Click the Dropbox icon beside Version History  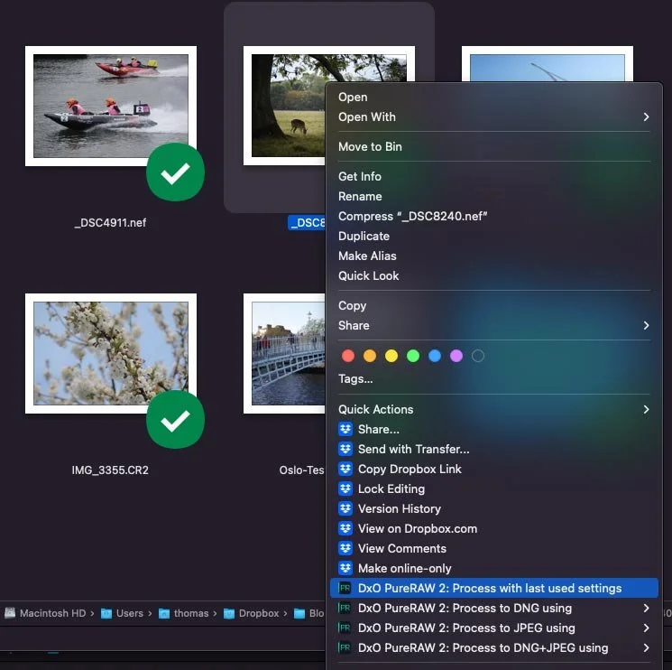pos(345,508)
